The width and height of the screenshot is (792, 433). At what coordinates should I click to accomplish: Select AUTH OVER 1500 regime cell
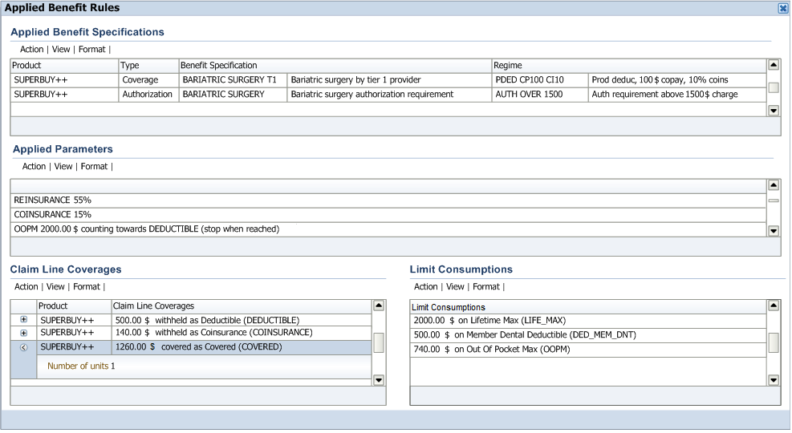[x=540, y=95]
